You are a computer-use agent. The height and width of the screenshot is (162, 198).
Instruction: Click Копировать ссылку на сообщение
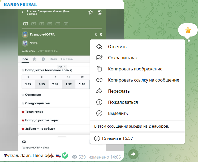tap(143, 80)
